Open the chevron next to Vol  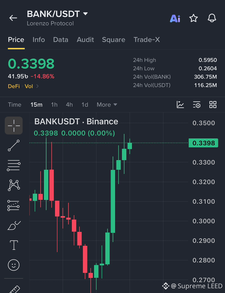point(37,86)
